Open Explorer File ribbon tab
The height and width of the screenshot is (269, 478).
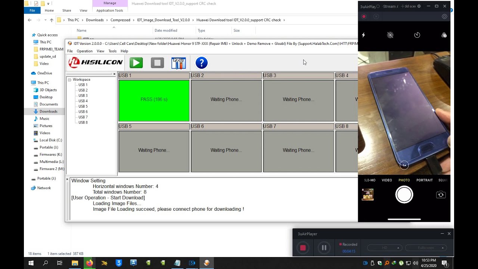tap(32, 10)
